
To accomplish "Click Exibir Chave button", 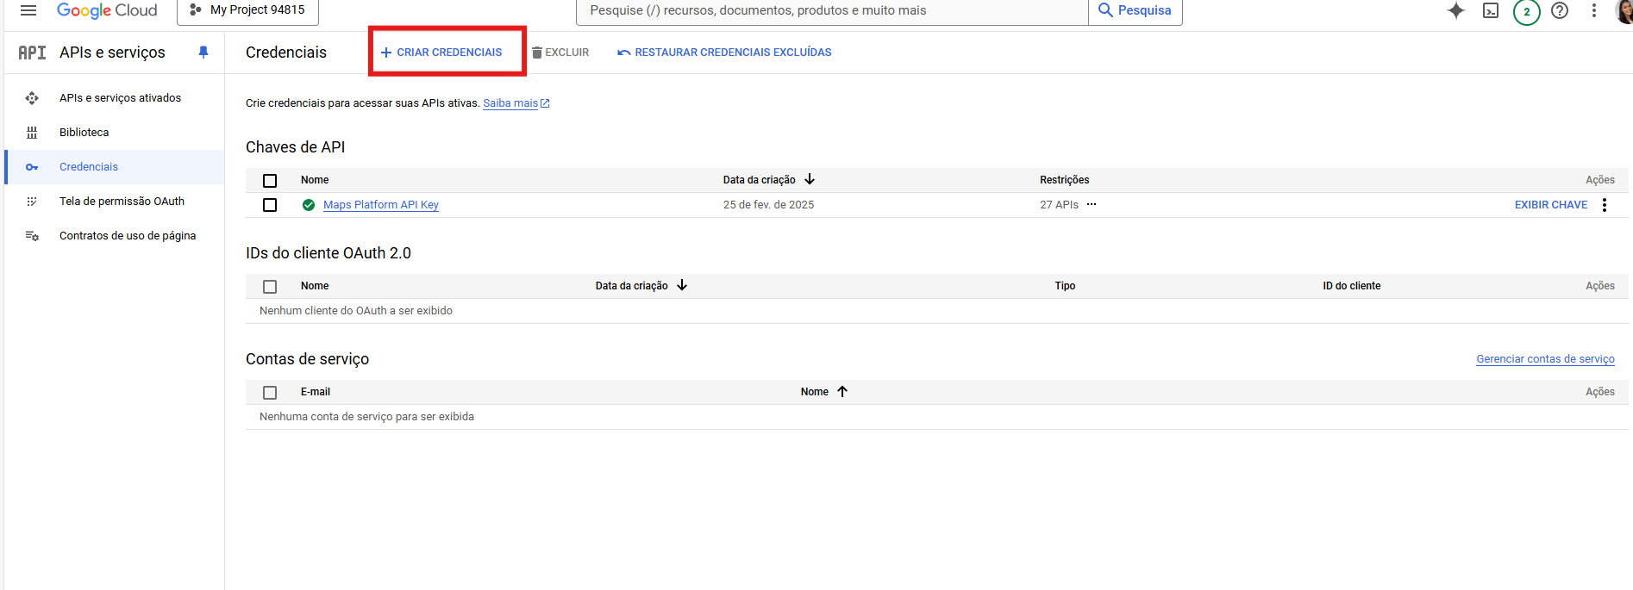I will click(x=1550, y=205).
